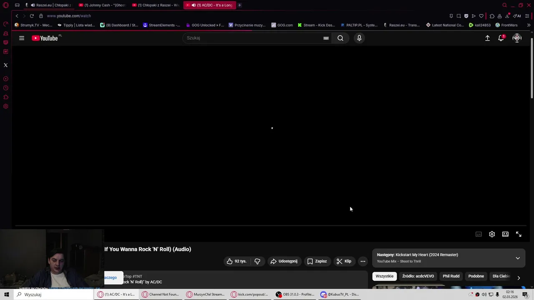The width and height of the screenshot is (534, 300).
Task: Open the ad blocker shield icon
Action: (x=466, y=16)
